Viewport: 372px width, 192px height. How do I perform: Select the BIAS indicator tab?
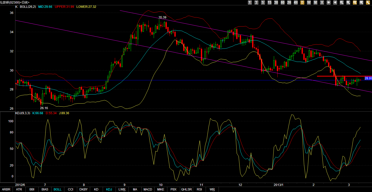pyautogui.click(x=45, y=189)
